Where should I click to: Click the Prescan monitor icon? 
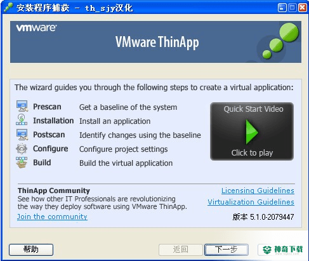tap(22, 106)
